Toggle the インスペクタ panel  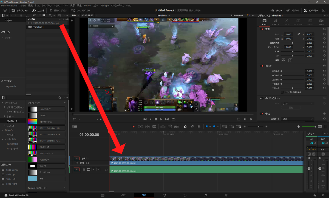311,10
